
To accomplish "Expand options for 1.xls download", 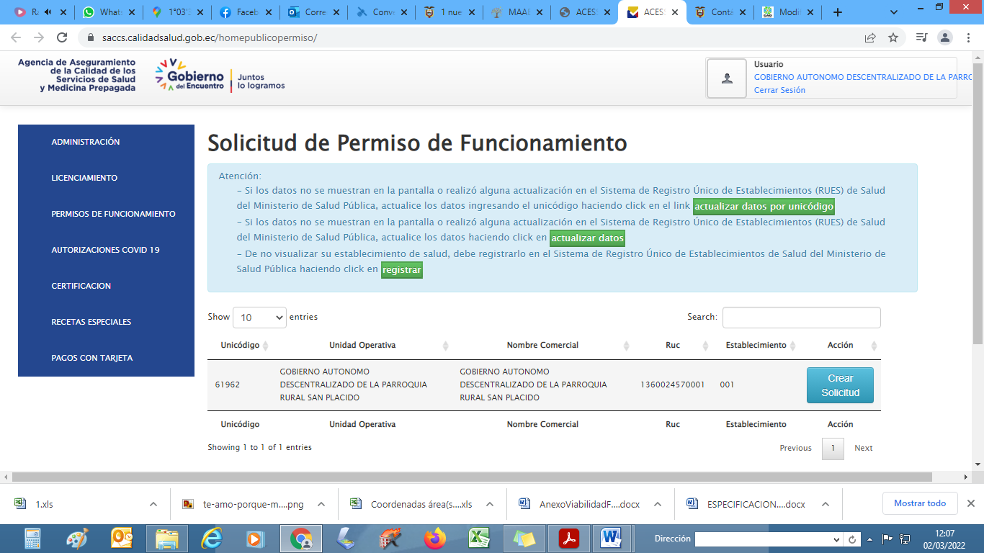I will tap(153, 504).
